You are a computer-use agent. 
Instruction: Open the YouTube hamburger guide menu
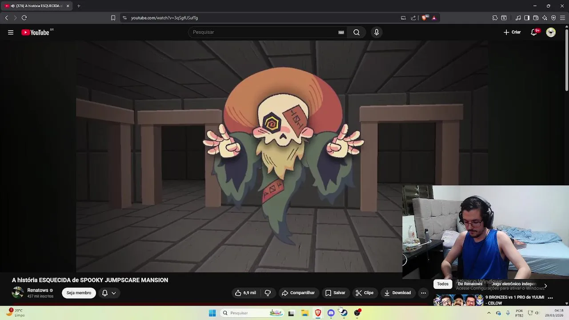point(10,32)
